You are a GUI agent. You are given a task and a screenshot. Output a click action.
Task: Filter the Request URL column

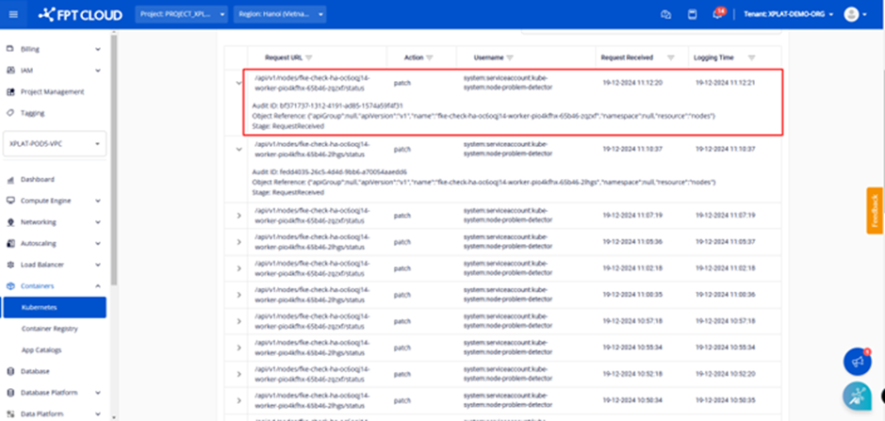[x=308, y=57]
